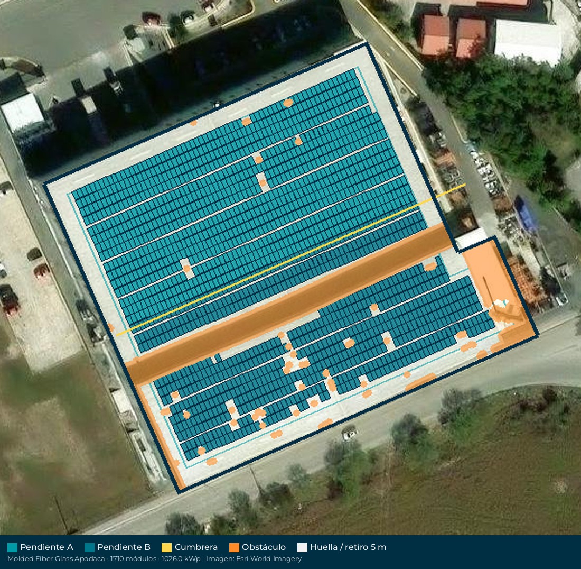Select the 'Huella / retiro 5 m' label
This screenshot has height=569, width=581.
pyautogui.click(x=348, y=547)
